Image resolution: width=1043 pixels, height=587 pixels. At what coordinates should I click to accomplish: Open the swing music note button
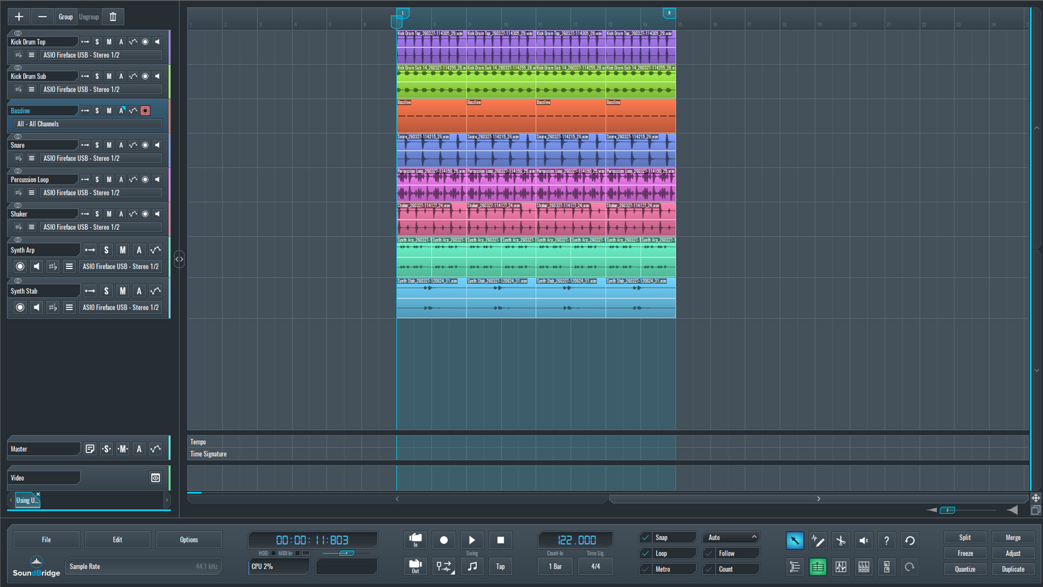472,566
